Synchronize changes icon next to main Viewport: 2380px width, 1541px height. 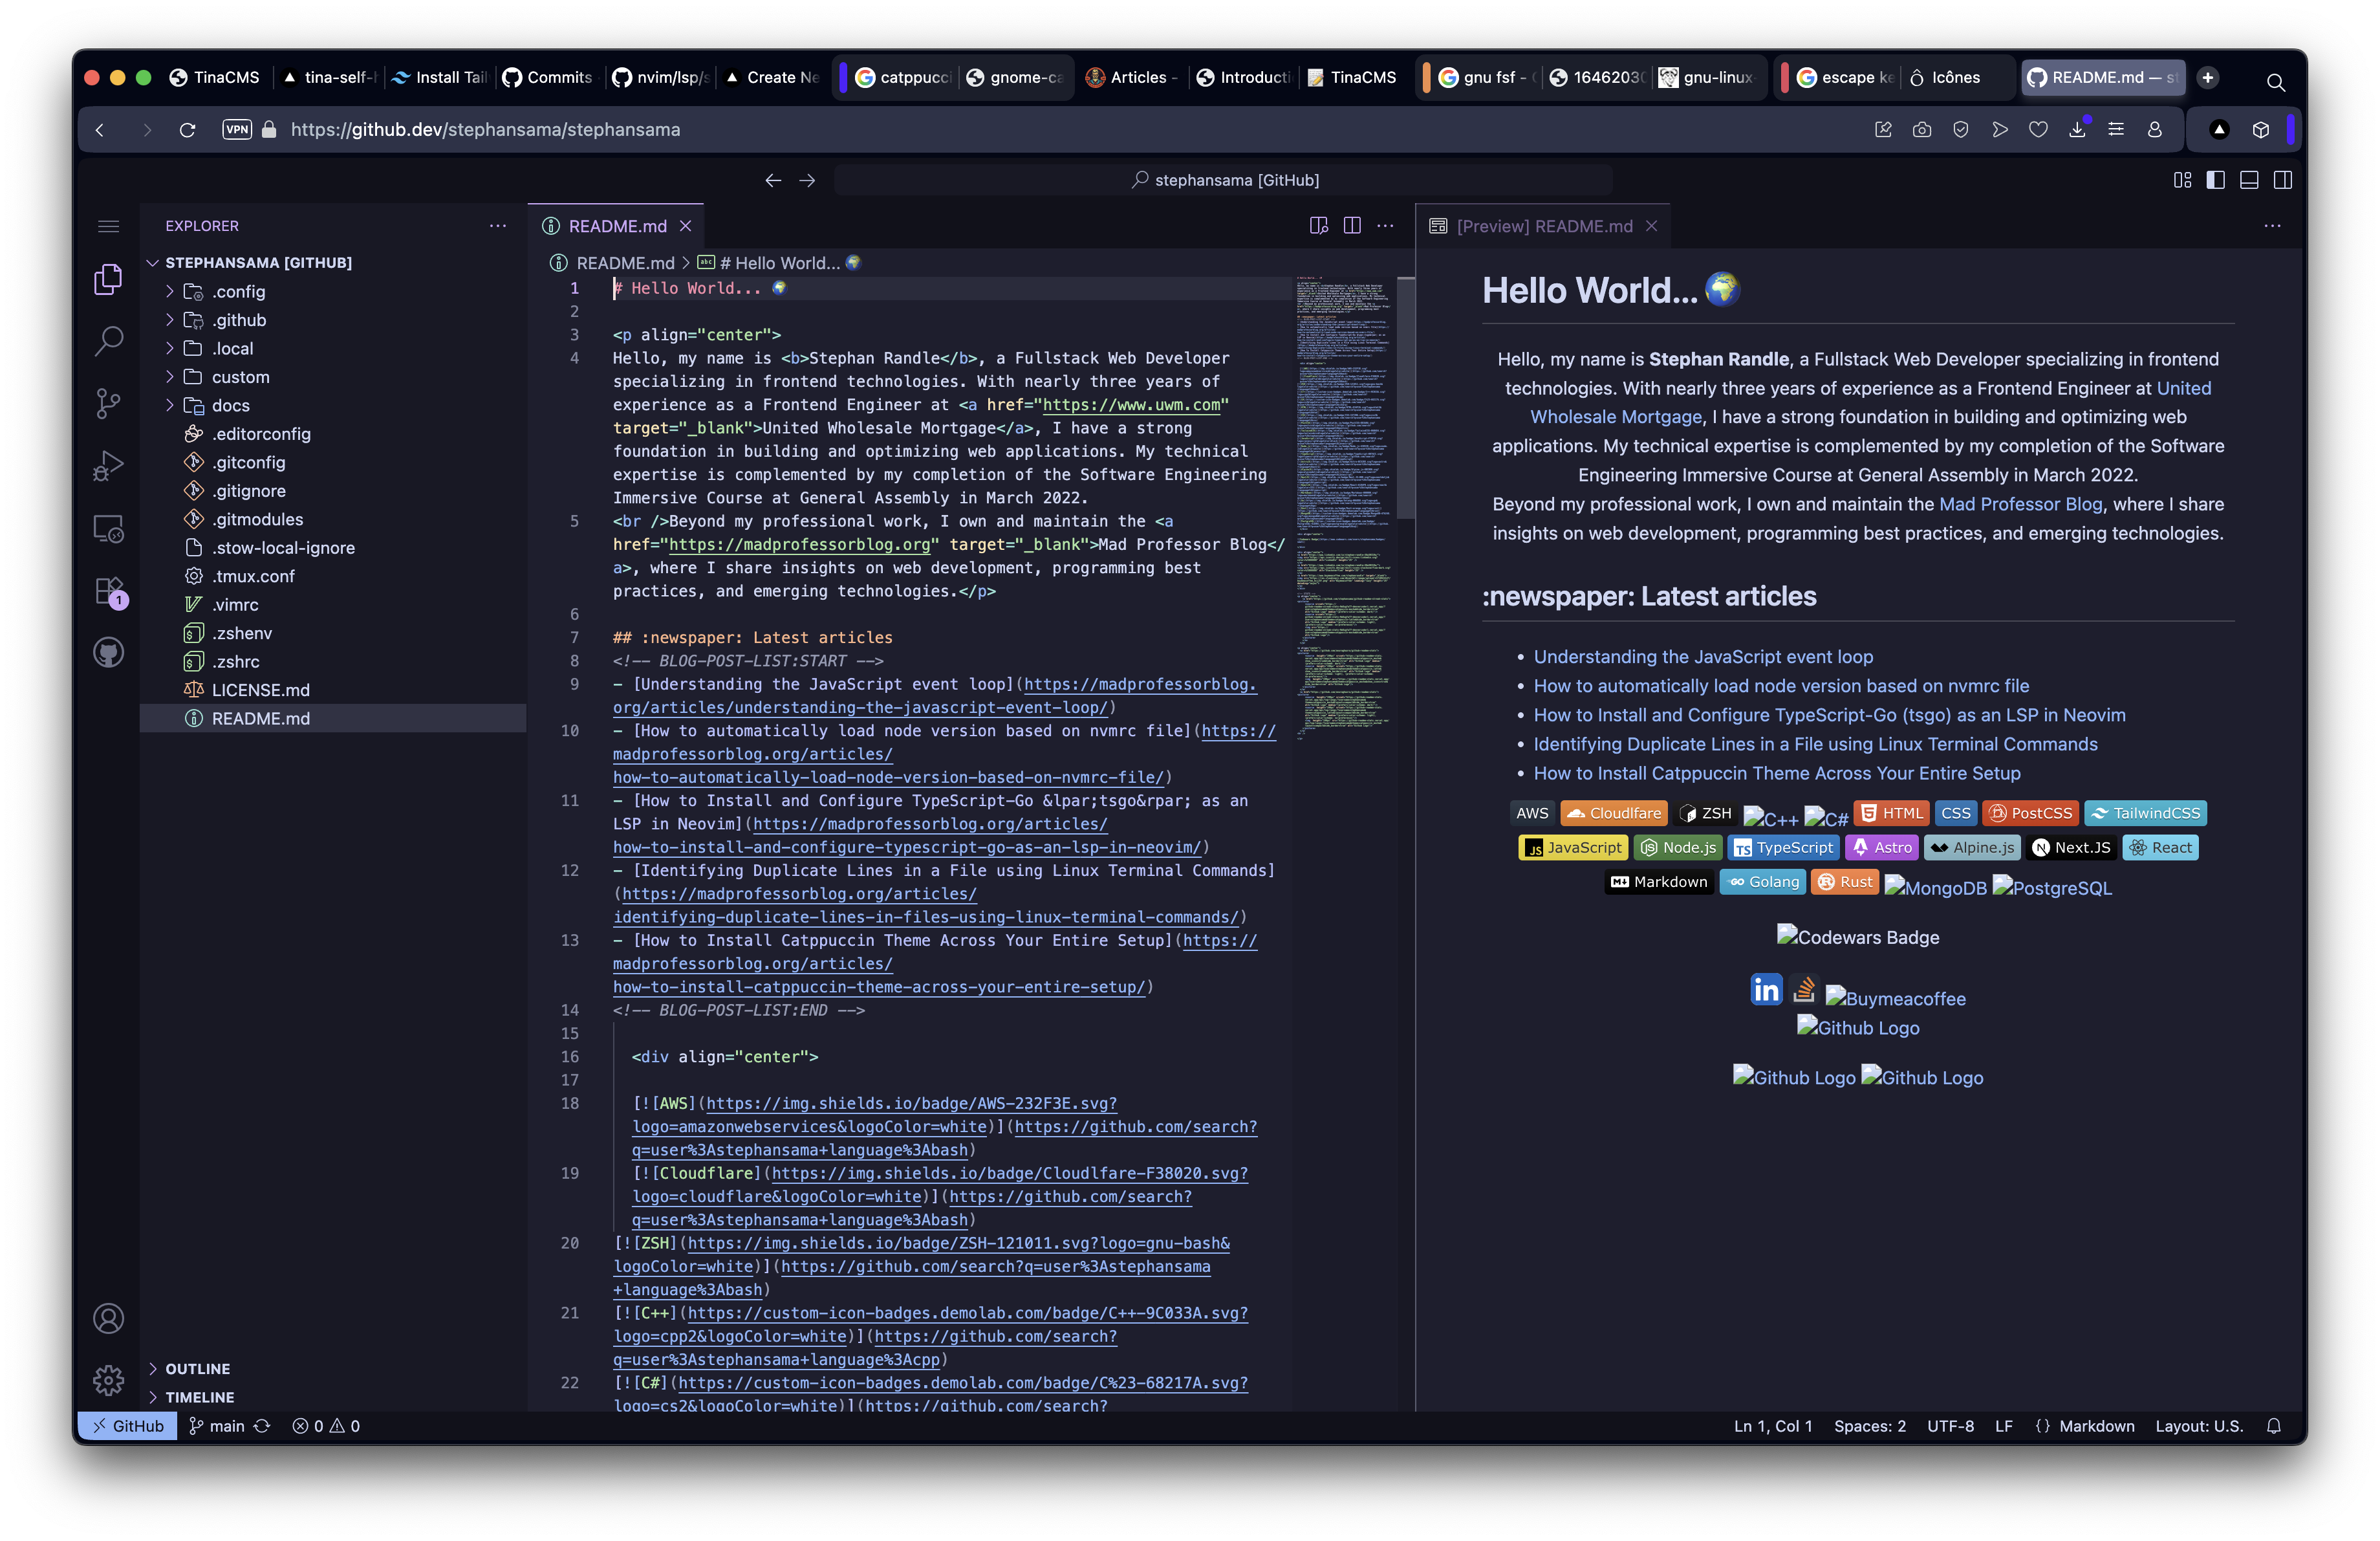click(262, 1426)
